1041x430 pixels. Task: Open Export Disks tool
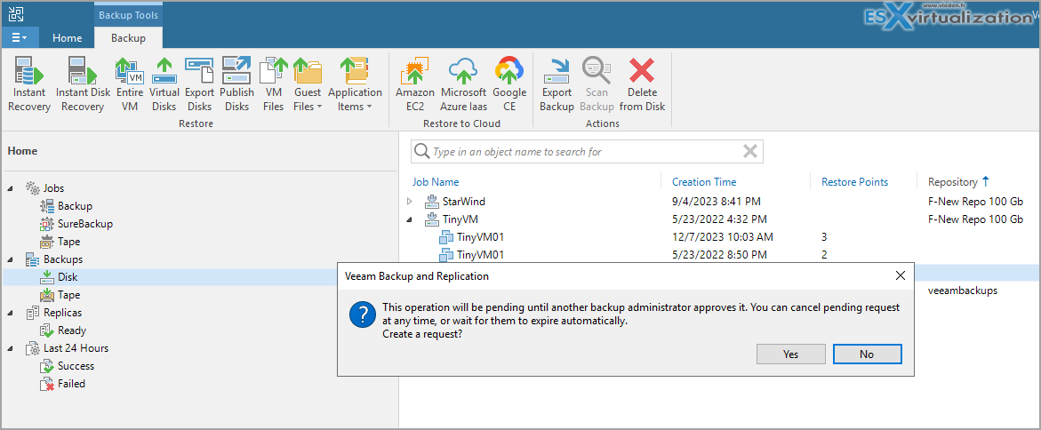[198, 84]
